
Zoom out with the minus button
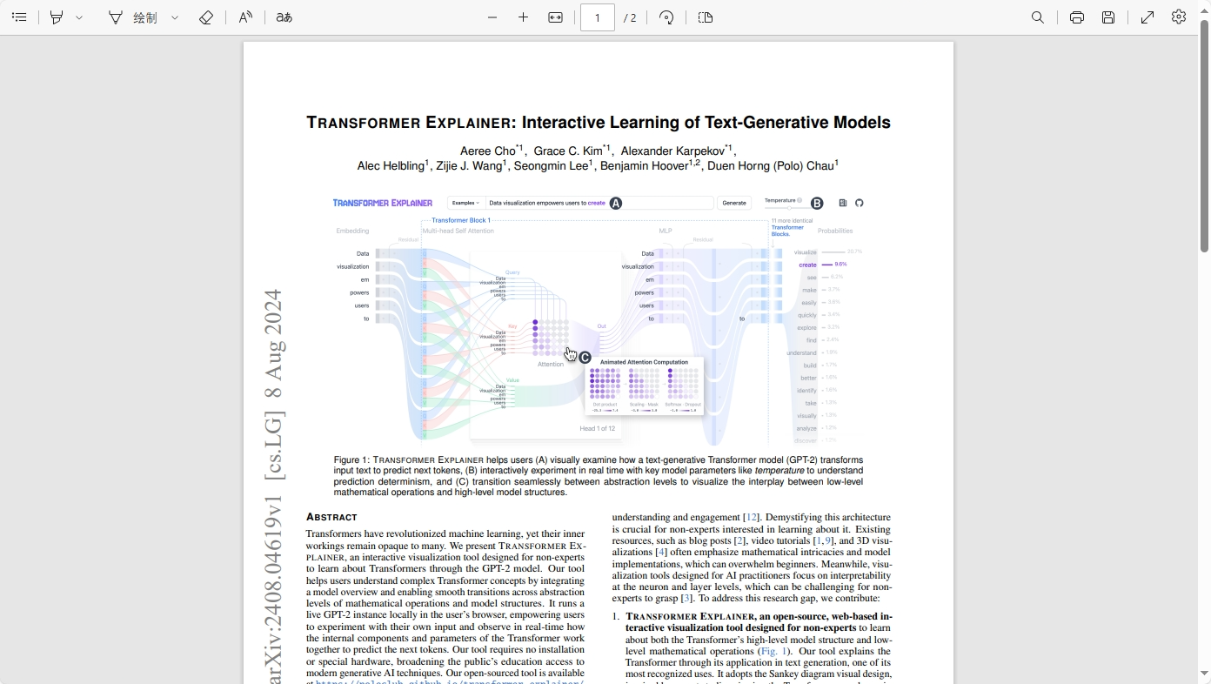coord(492,17)
